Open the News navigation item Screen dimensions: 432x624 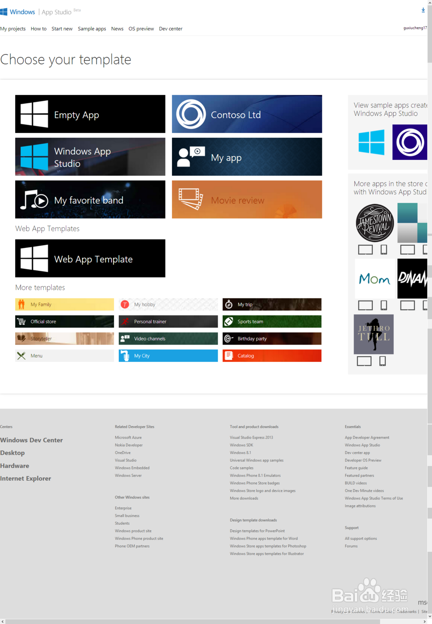point(117,29)
